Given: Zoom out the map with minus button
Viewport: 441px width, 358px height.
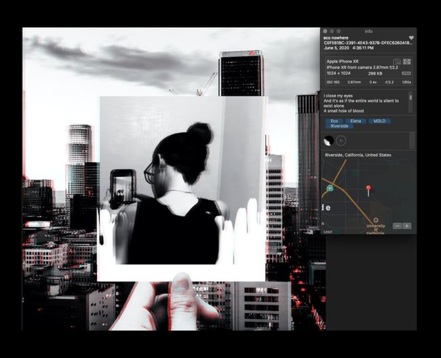Looking at the screenshot, I should coord(396,226).
